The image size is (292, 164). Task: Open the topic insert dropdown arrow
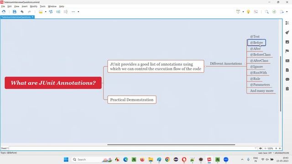[46, 12]
